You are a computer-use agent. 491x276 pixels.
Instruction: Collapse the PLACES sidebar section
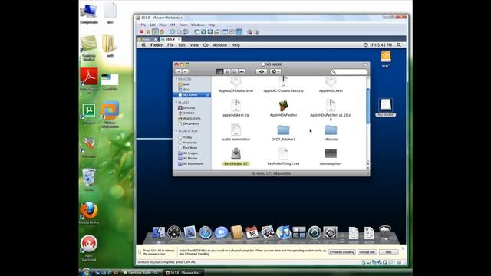pos(176,102)
